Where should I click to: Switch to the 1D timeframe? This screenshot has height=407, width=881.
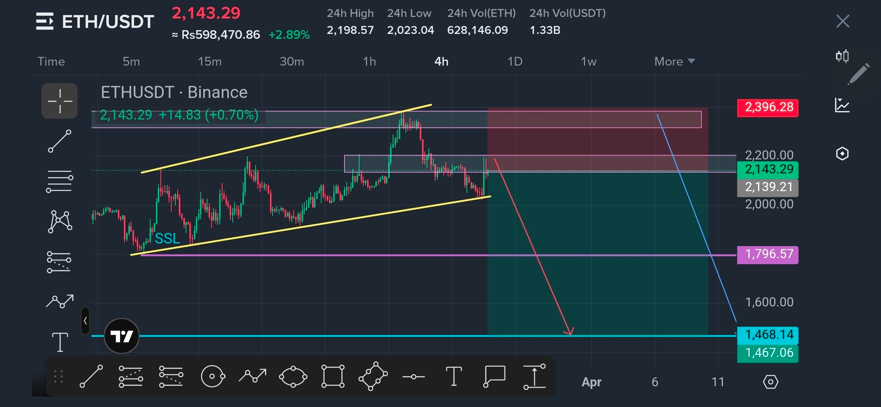(x=515, y=61)
